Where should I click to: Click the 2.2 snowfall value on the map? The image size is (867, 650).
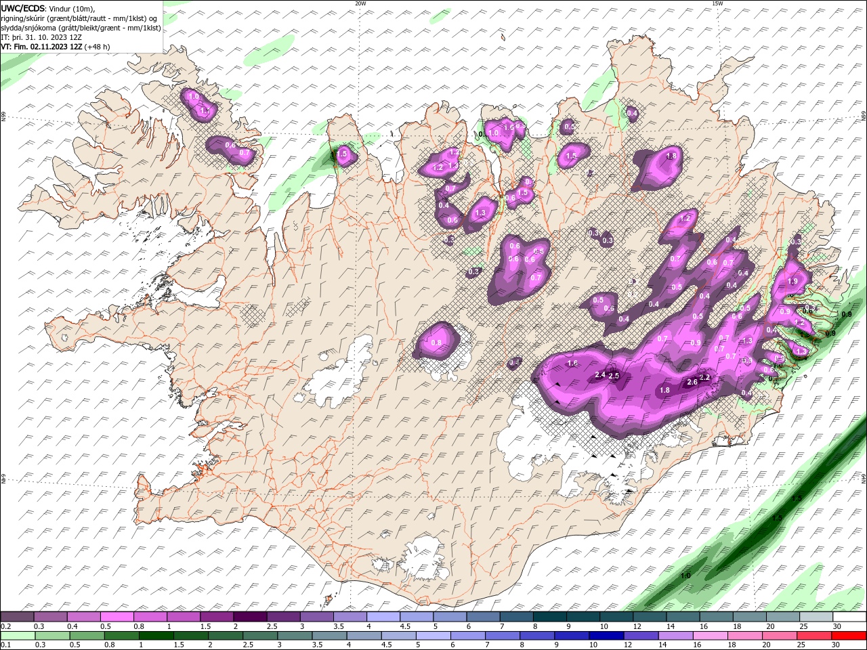click(x=704, y=377)
